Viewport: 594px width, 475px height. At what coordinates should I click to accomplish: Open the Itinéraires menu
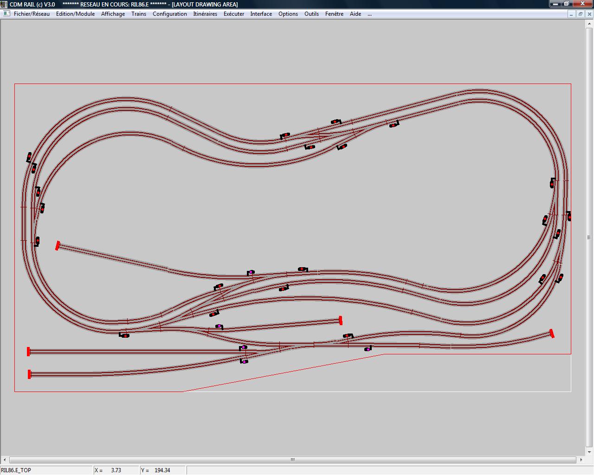point(205,14)
